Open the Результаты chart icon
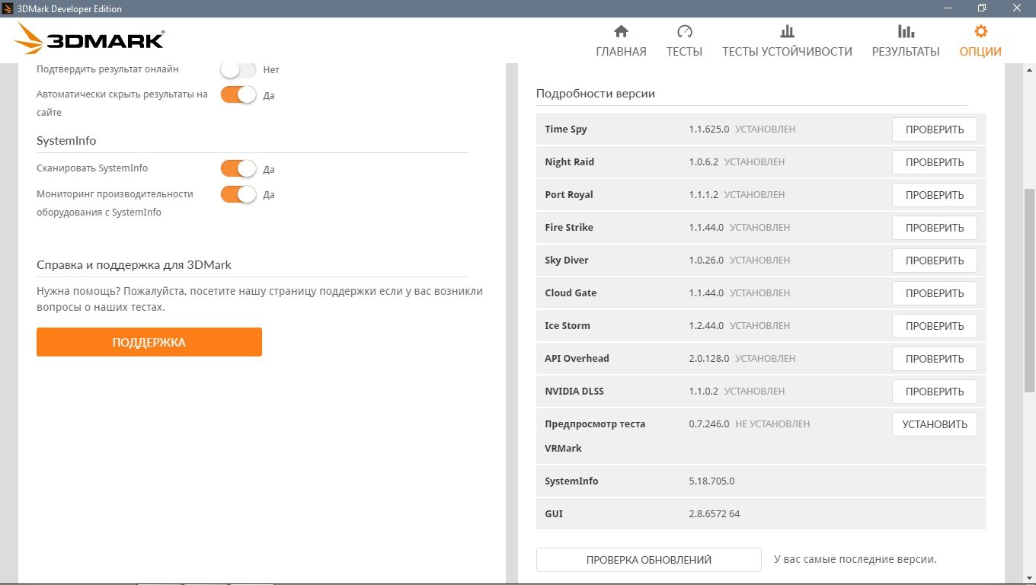 [906, 31]
